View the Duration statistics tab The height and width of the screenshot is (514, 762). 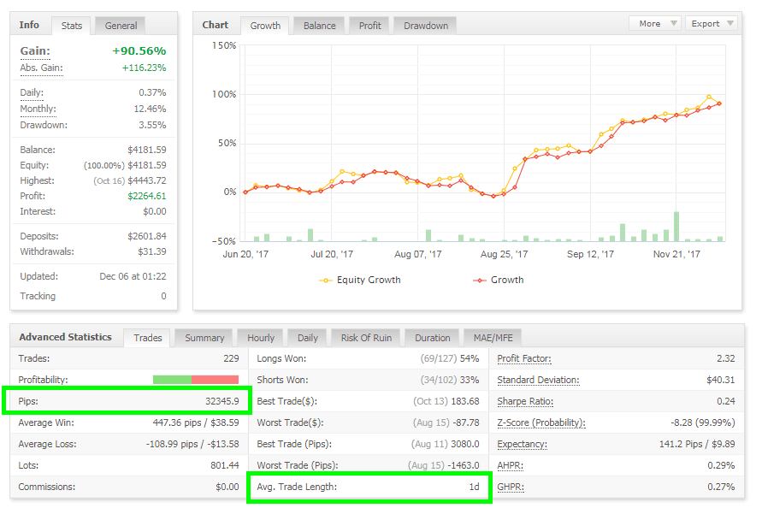coord(432,338)
